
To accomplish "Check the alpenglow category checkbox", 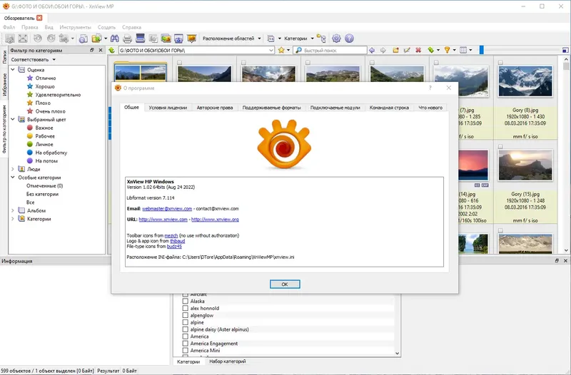I will [x=186, y=315].
